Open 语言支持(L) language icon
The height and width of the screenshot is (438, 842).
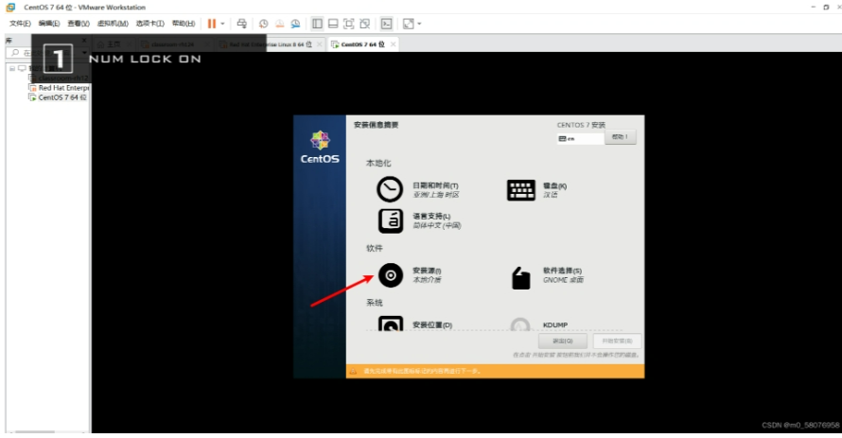click(x=391, y=220)
